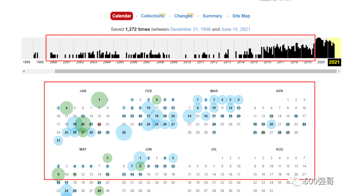
Task: Select year 1999 on the timeline
Action: tap(40, 62)
